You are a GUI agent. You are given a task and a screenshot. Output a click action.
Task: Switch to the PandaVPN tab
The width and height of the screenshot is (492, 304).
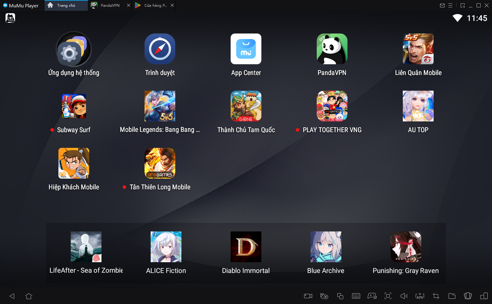click(110, 6)
